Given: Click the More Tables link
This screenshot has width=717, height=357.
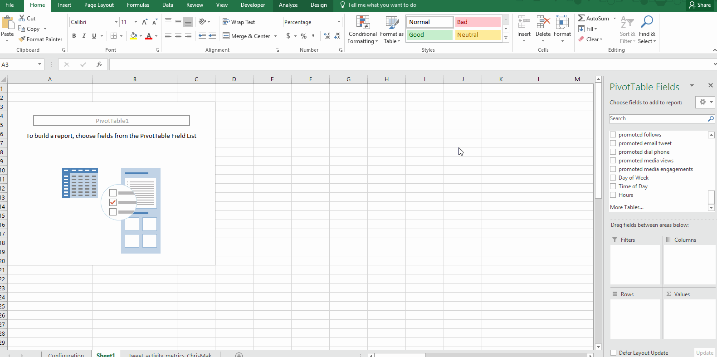Looking at the screenshot, I should (x=626, y=207).
